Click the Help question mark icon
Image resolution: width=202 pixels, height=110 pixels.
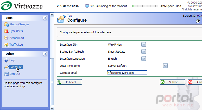6,60
